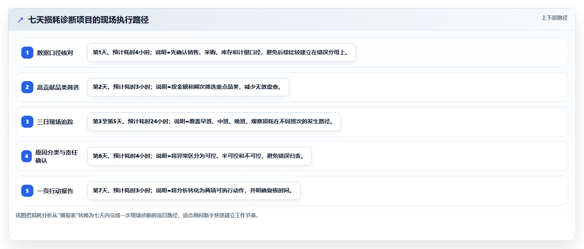Click the 原因分类与责任确认 step label
584x249 pixels.
pos(56,156)
